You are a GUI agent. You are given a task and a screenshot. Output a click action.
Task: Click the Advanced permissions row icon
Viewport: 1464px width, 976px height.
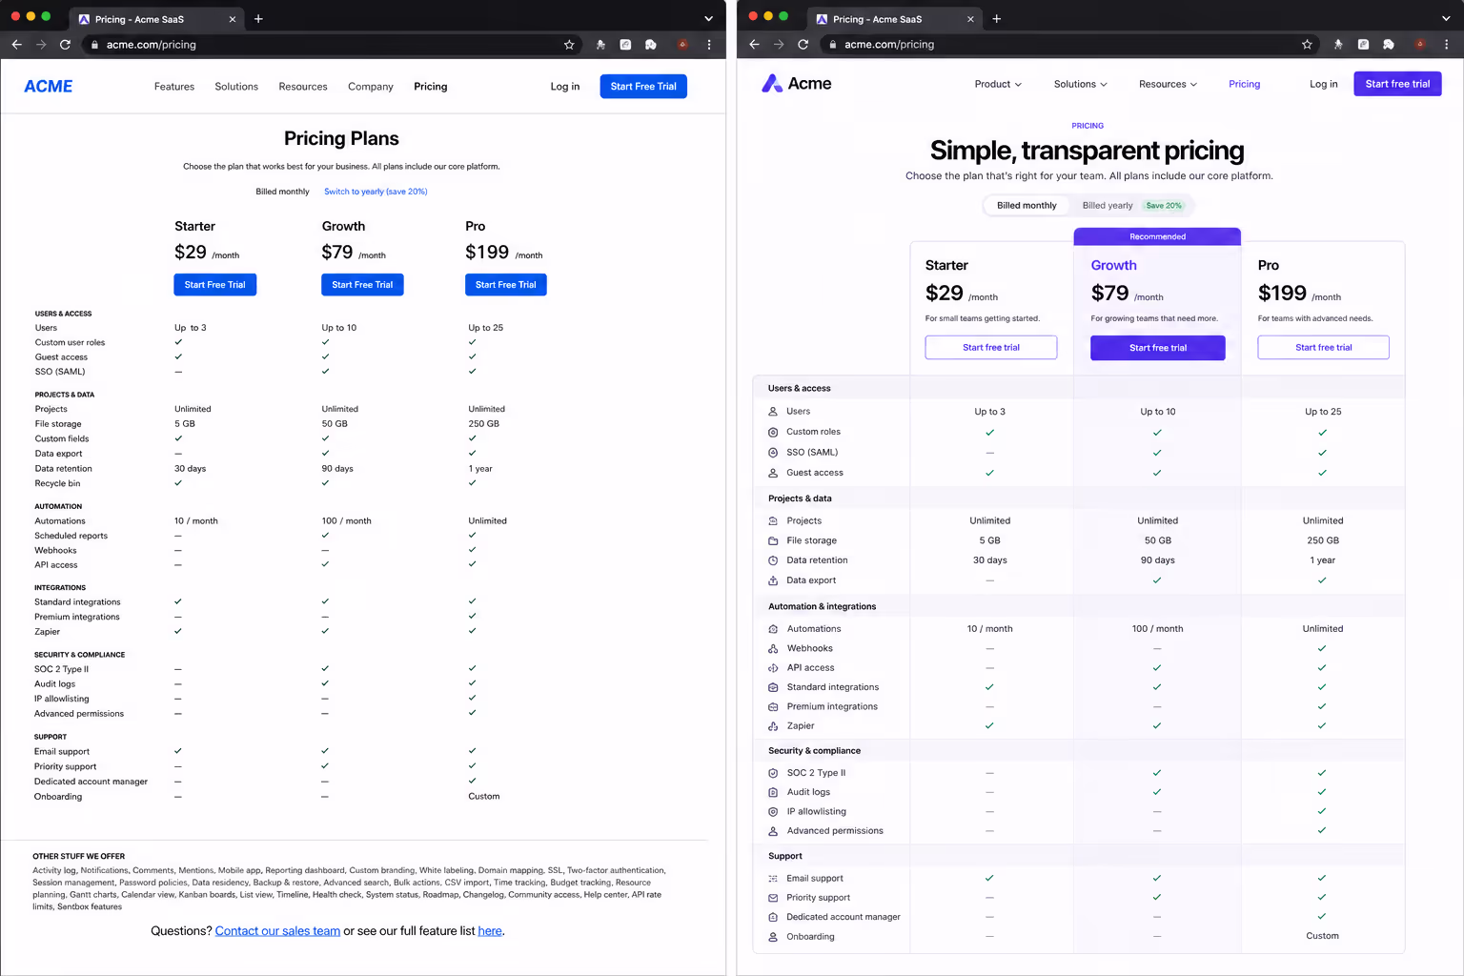773,831
